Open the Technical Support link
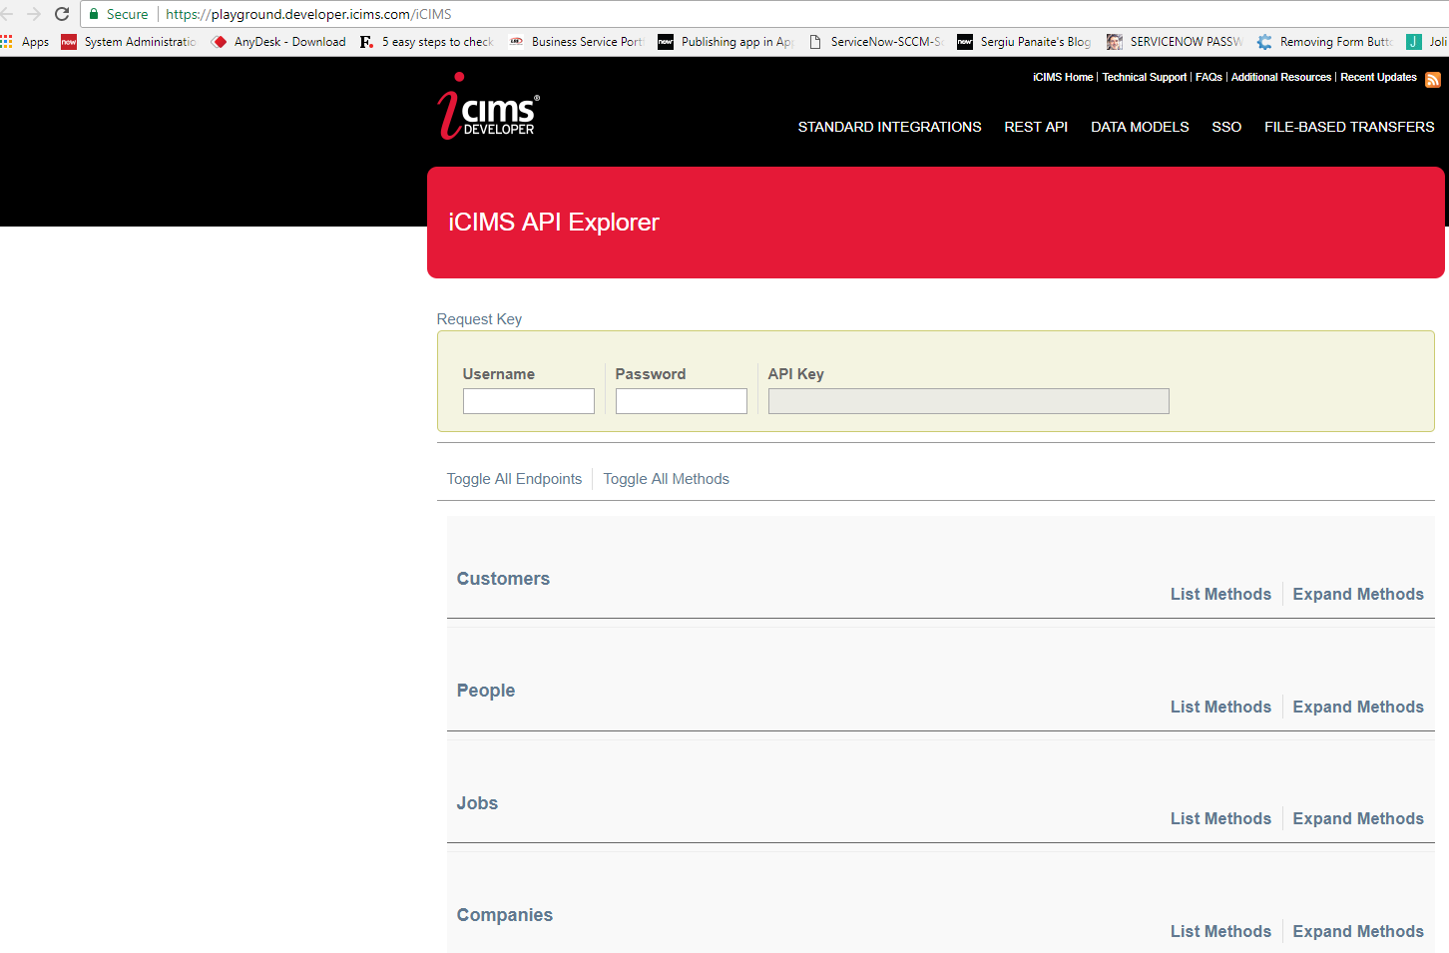The height and width of the screenshot is (953, 1449). coord(1144,77)
